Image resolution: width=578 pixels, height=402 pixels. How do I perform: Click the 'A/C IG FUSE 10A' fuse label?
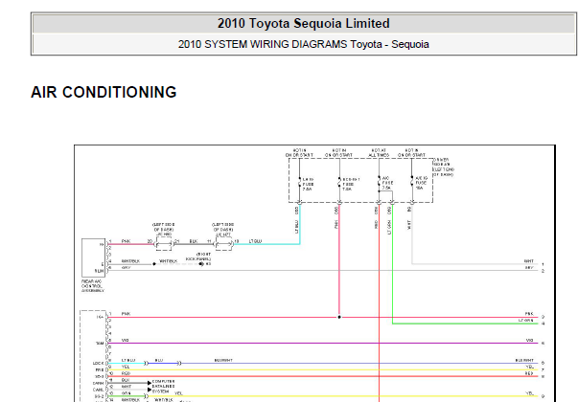422,183
